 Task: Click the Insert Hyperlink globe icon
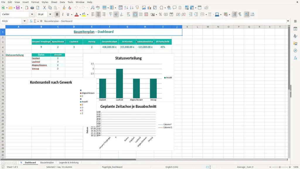(169, 8)
